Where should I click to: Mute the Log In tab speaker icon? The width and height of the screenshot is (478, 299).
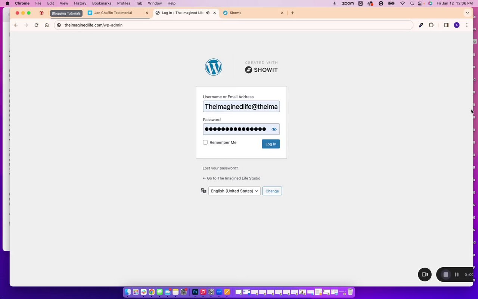[208, 13]
